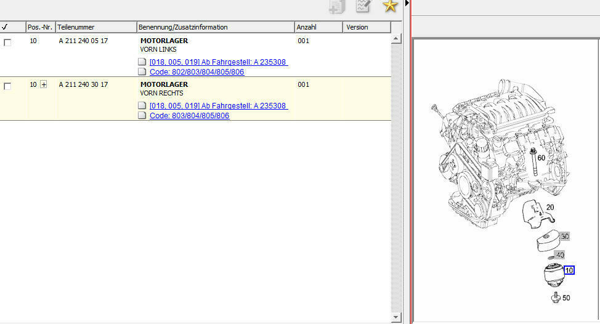Open note icon beside VORN RECHTS Fahrgestell link

(142, 105)
